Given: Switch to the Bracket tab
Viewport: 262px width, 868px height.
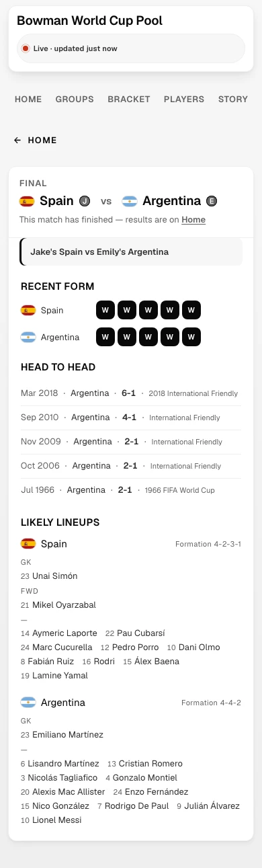Looking at the screenshot, I should (129, 99).
